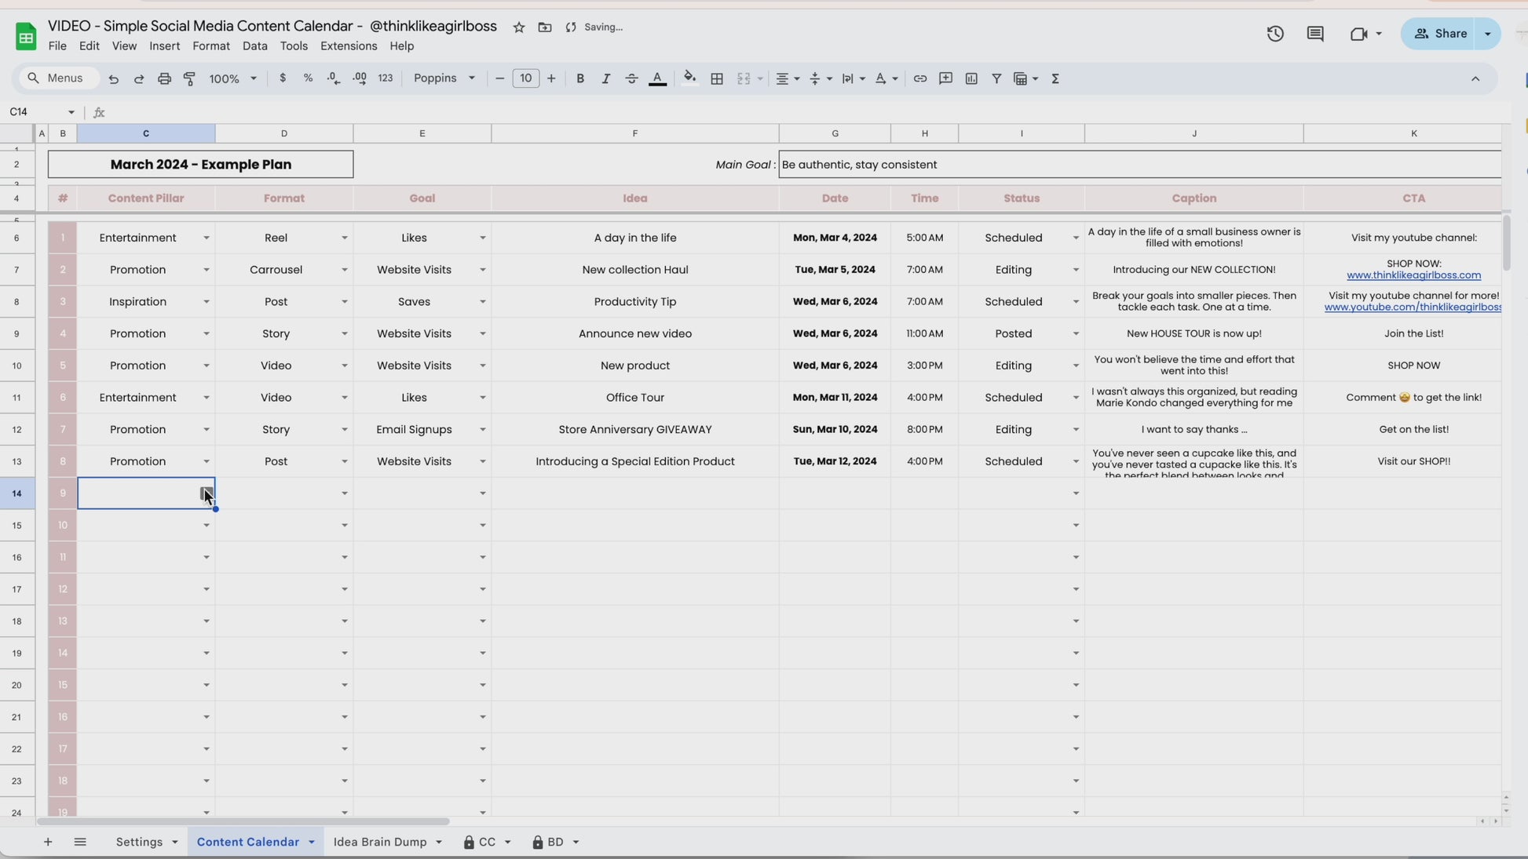Open the borders tool
Viewport: 1528px width, 859px height.
point(716,78)
